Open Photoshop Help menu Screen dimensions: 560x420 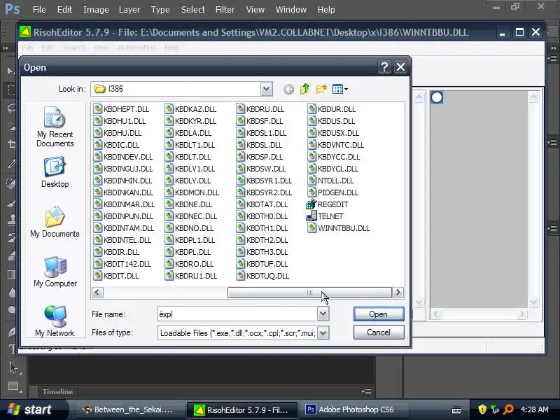[326, 10]
